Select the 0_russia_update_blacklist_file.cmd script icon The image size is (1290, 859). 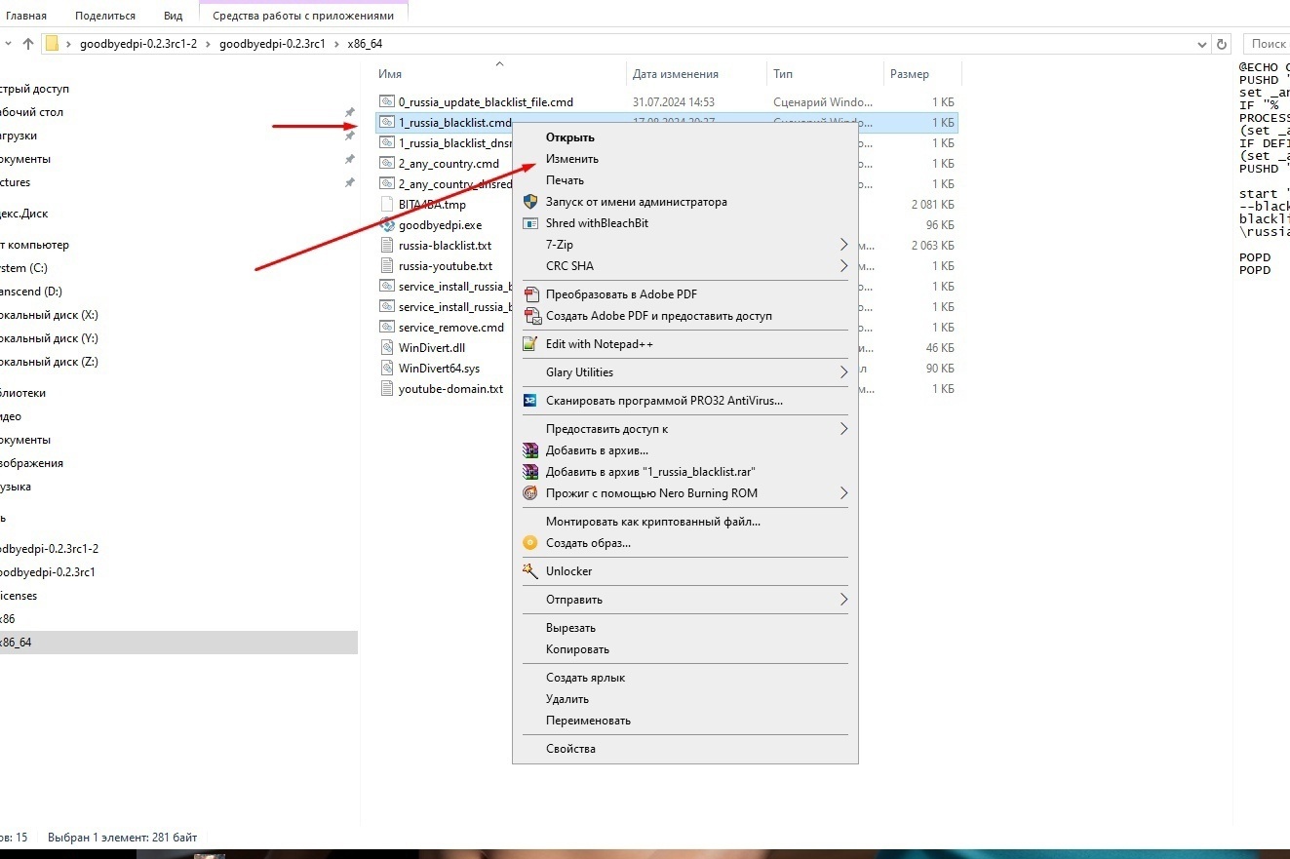387,102
